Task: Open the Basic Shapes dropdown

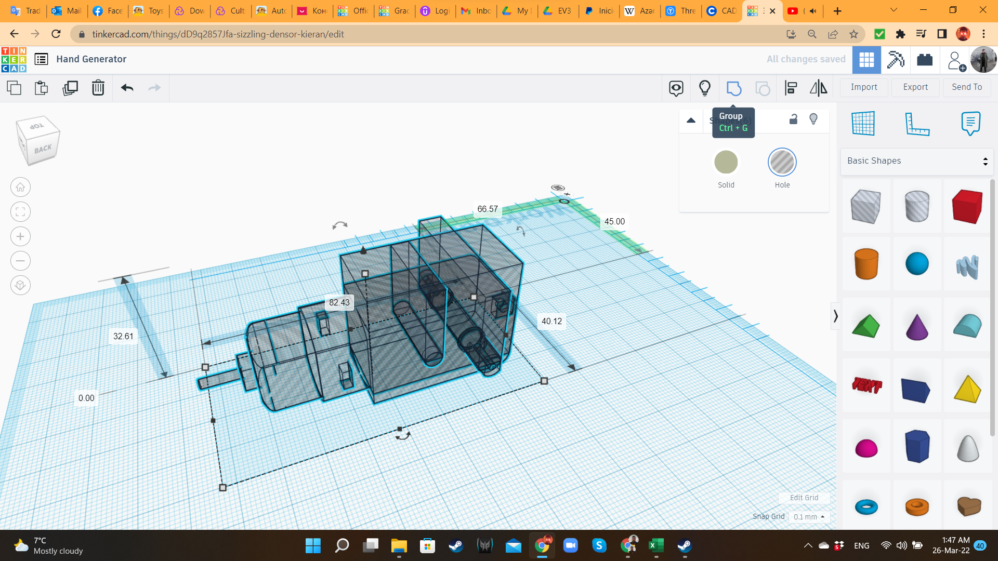Action: tap(917, 161)
